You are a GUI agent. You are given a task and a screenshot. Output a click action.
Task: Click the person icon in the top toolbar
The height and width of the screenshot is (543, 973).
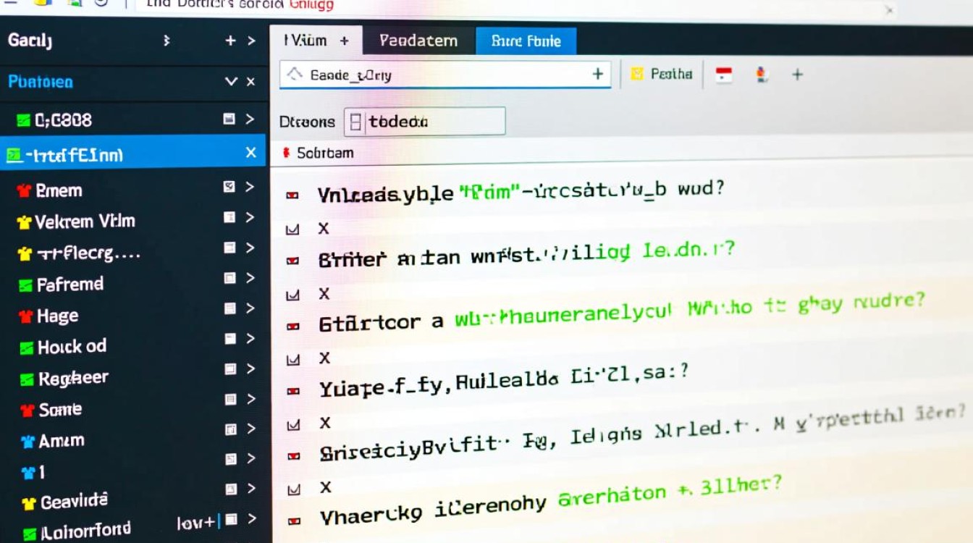(x=761, y=74)
